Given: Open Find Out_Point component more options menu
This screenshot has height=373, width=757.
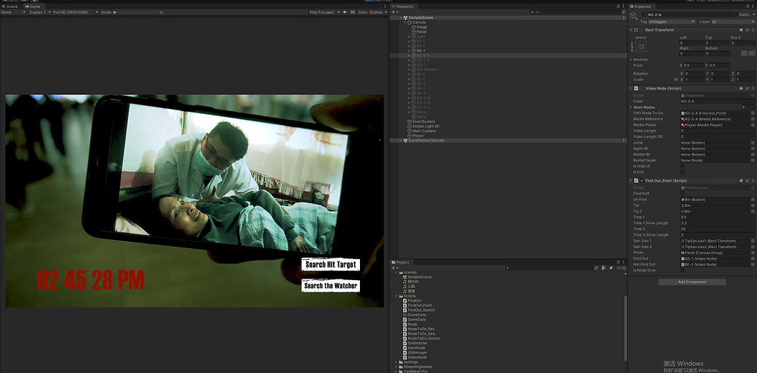Looking at the screenshot, I should [753, 181].
